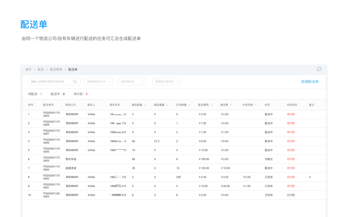Go to 首页 in the breadcrumb
The image size is (348, 217).
click(x=28, y=69)
